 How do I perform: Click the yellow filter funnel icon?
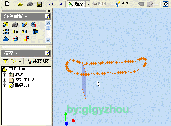[5, 61]
